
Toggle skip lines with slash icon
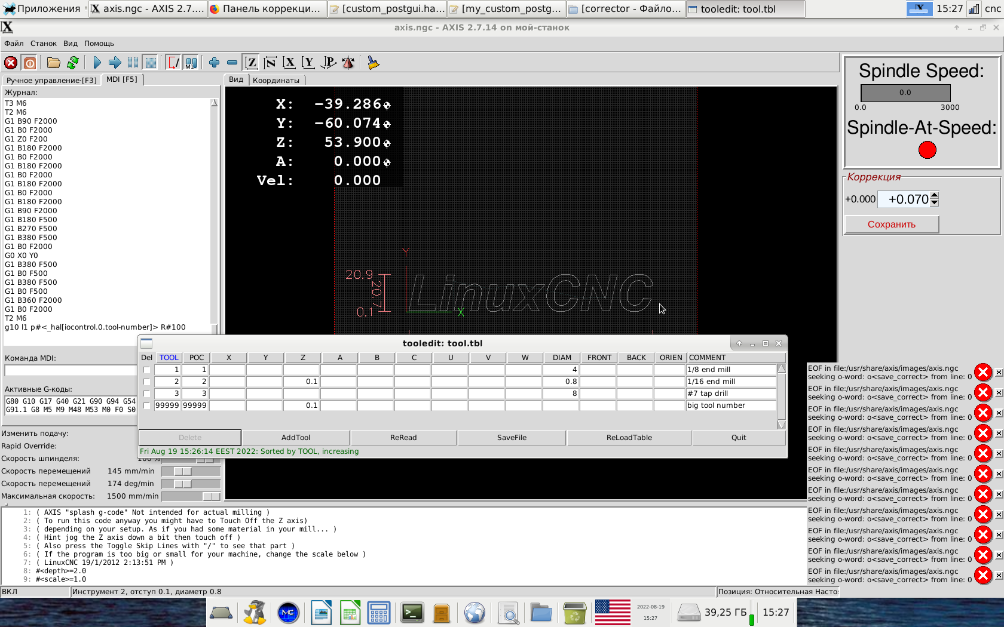[x=173, y=63]
